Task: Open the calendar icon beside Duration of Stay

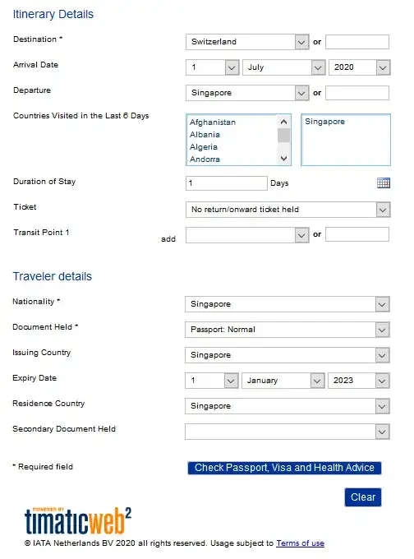Action: [384, 182]
